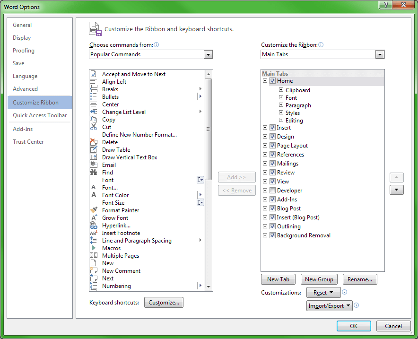Uncheck the Insert tab checkbox
418x339 pixels.
pyautogui.click(x=272, y=127)
